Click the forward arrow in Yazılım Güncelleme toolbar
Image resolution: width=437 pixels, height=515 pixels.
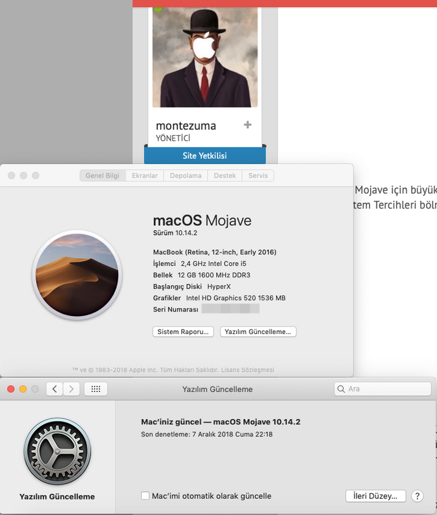pyautogui.click(x=71, y=389)
